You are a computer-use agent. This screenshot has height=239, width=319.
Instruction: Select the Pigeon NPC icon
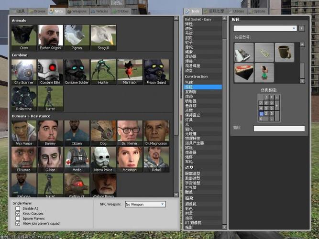77,37
